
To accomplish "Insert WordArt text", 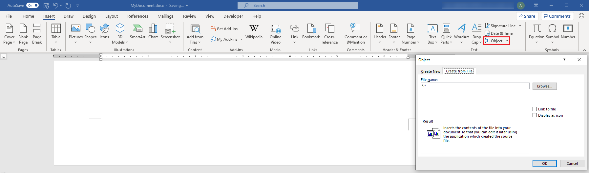I will click(x=462, y=34).
